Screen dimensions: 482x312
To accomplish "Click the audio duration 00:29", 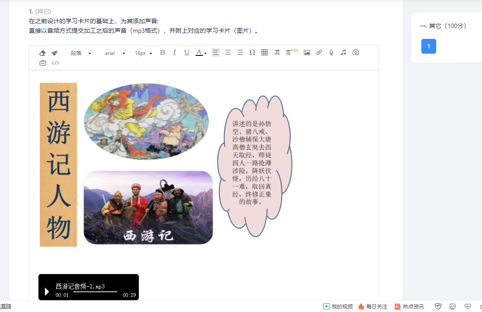I will [129, 295].
